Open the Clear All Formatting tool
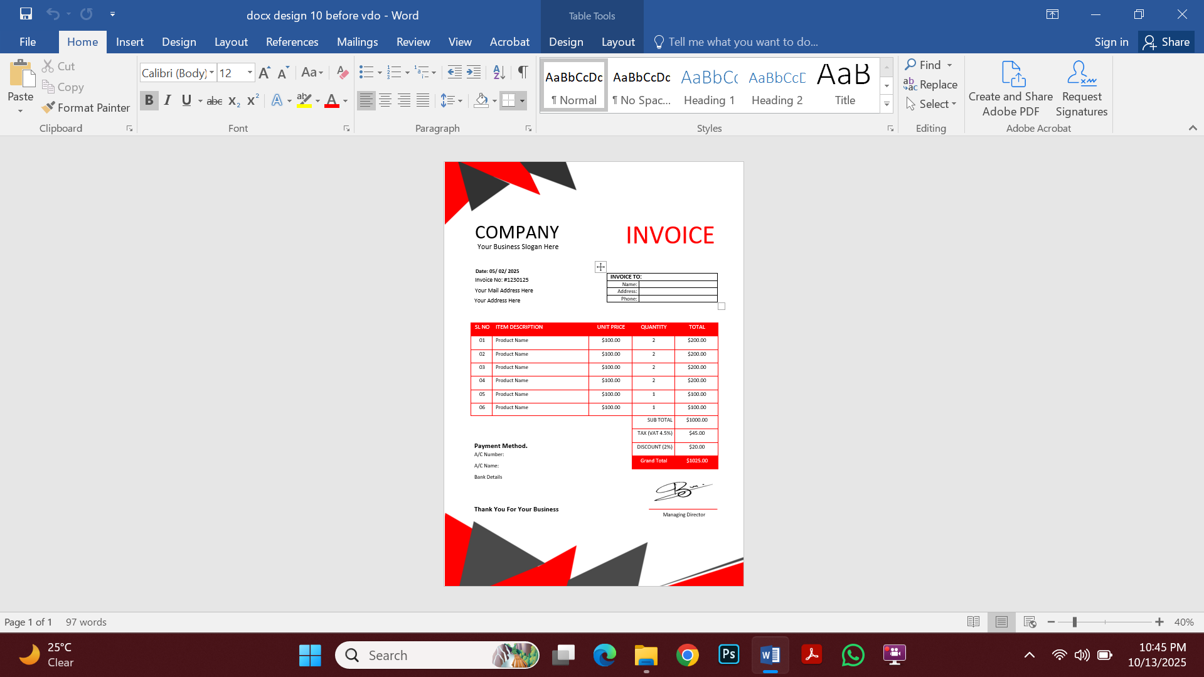Viewport: 1204px width, 677px height. (x=342, y=72)
